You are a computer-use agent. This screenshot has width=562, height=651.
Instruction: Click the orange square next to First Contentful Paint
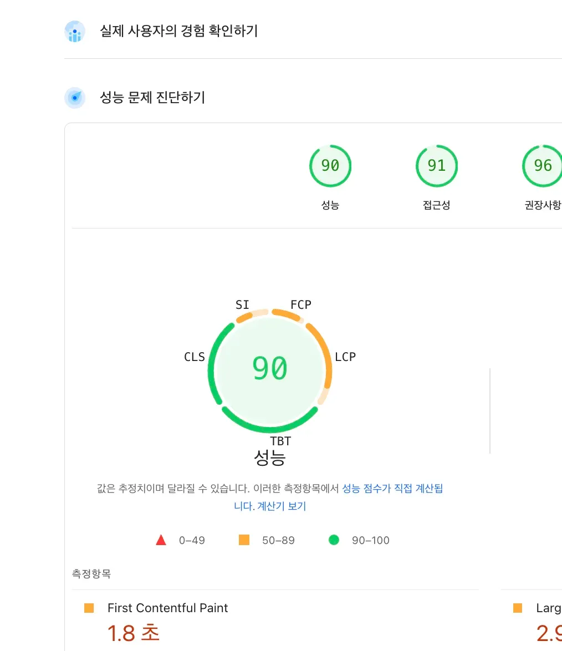point(89,608)
